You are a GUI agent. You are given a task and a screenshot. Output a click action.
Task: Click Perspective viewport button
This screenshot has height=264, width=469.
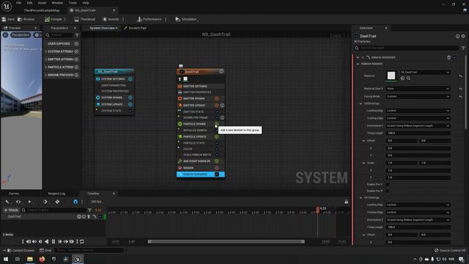click(21, 35)
